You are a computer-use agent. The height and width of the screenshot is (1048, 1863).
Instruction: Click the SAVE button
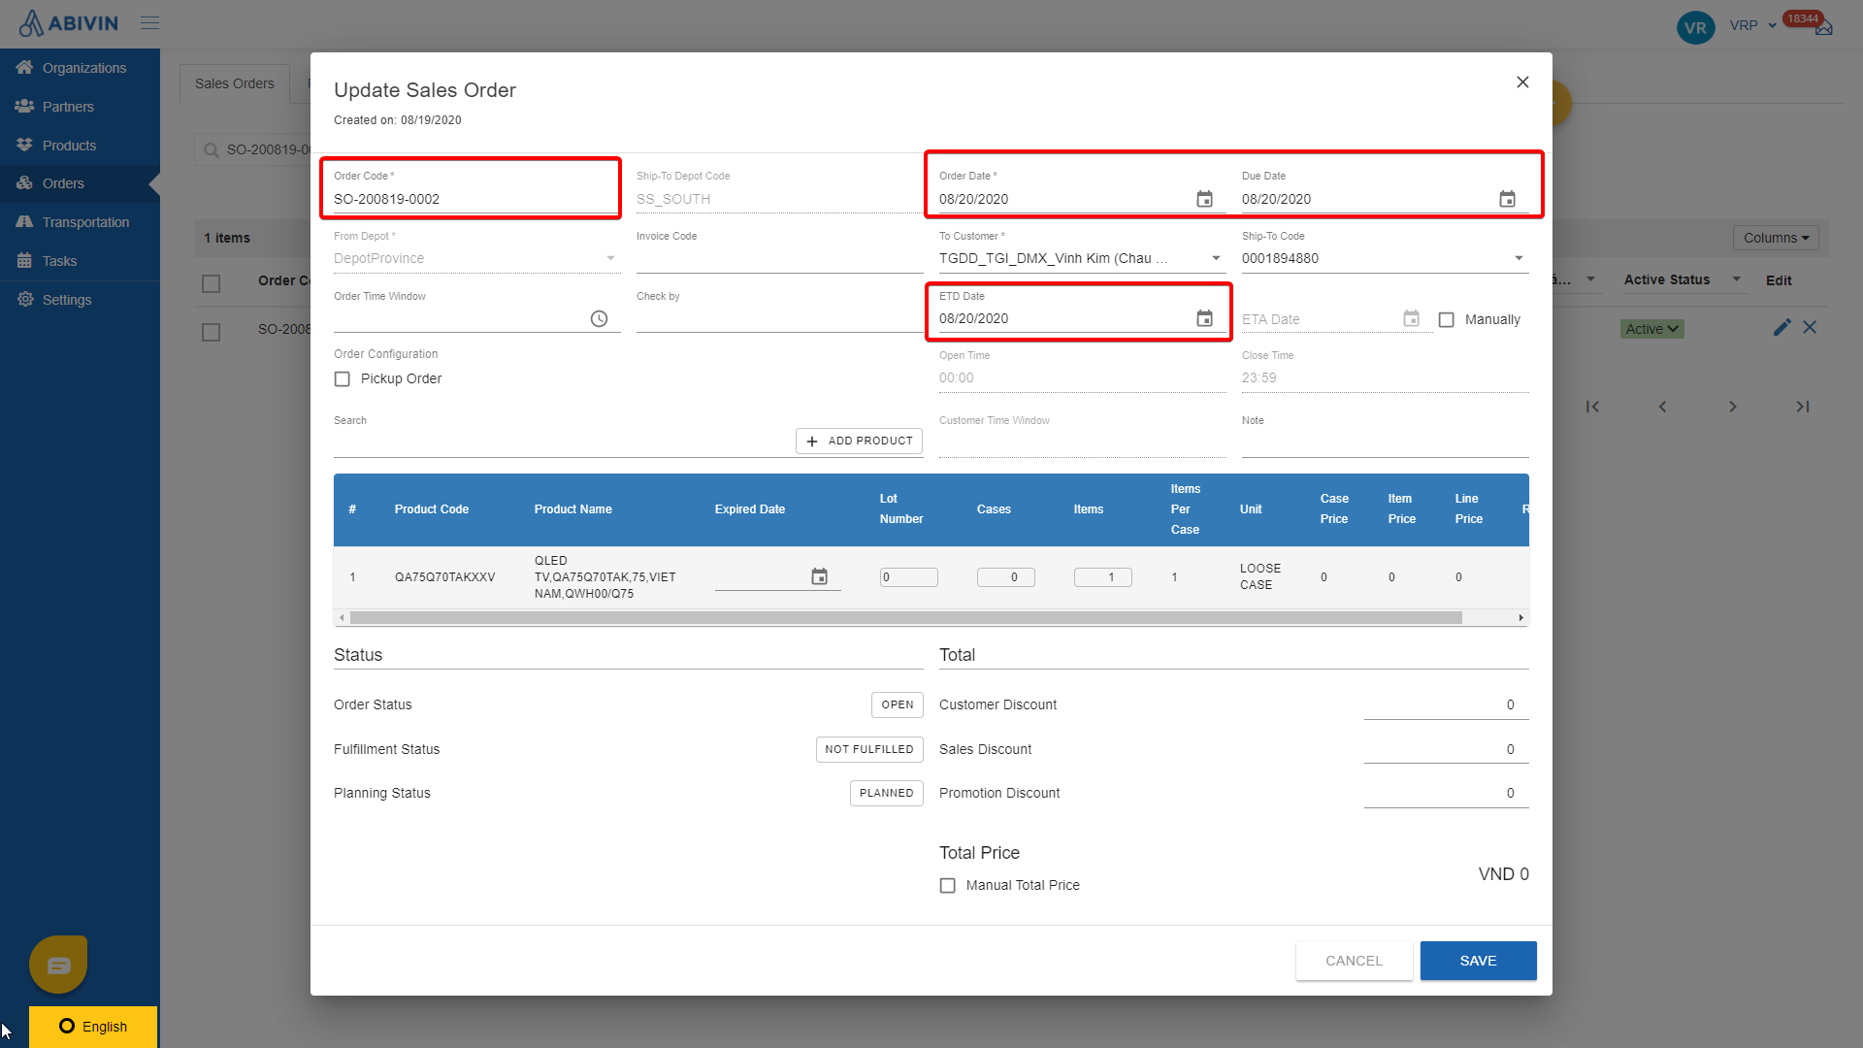(x=1478, y=961)
